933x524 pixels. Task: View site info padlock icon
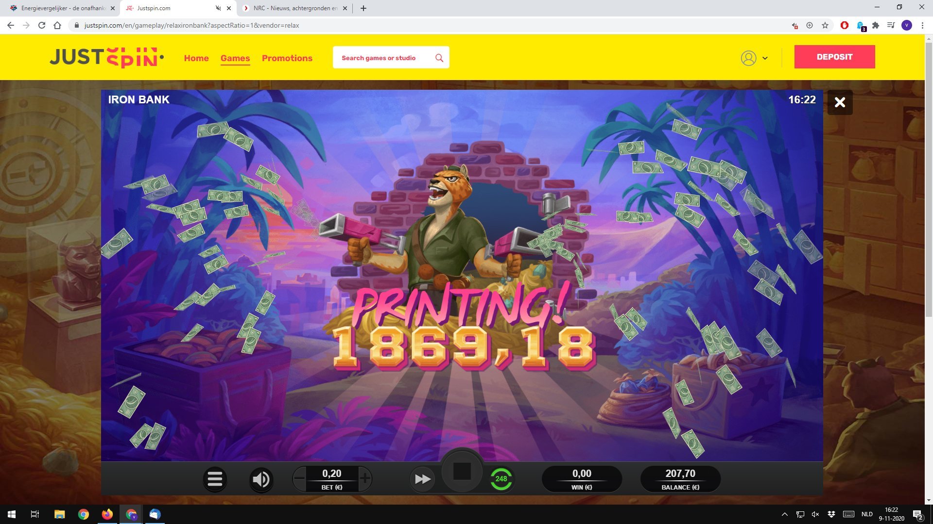click(76, 25)
